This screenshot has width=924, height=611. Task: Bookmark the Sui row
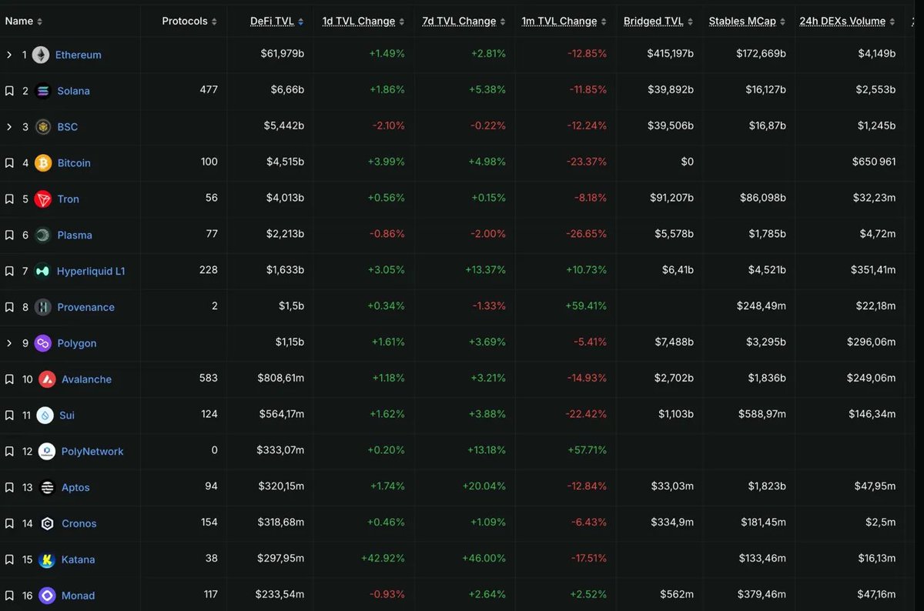click(9, 416)
